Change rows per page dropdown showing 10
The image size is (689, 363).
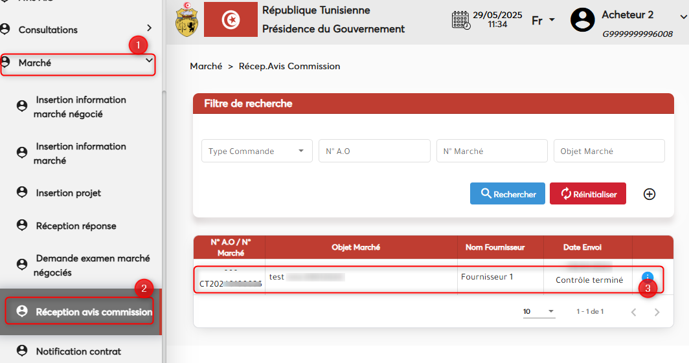tap(539, 312)
